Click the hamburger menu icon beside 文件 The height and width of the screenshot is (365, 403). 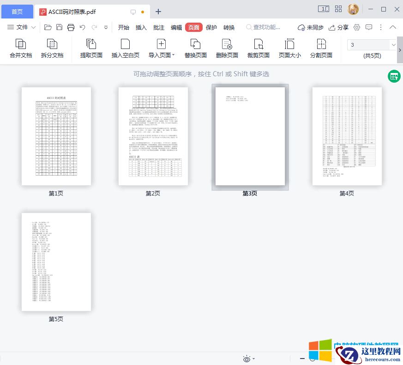pyautogui.click(x=11, y=27)
